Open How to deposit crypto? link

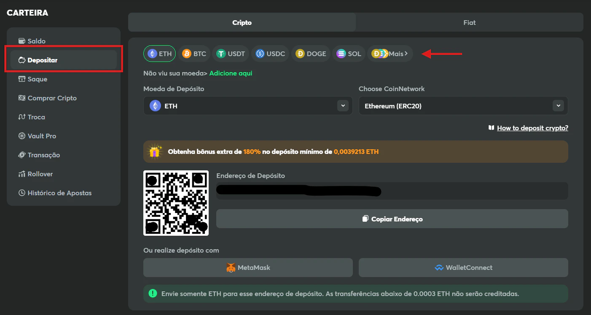tap(532, 128)
